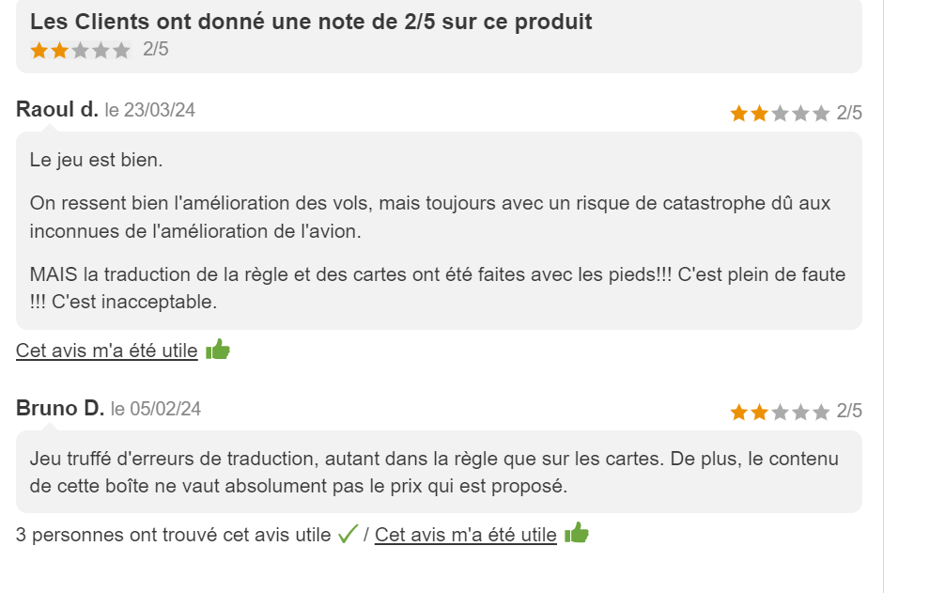Click paragraph starting 'MAIS la traduction'
The image size is (930, 593).
(x=438, y=288)
